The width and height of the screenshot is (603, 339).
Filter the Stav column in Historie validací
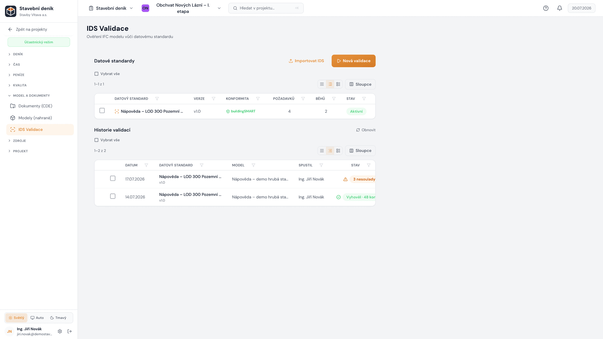(x=368, y=165)
